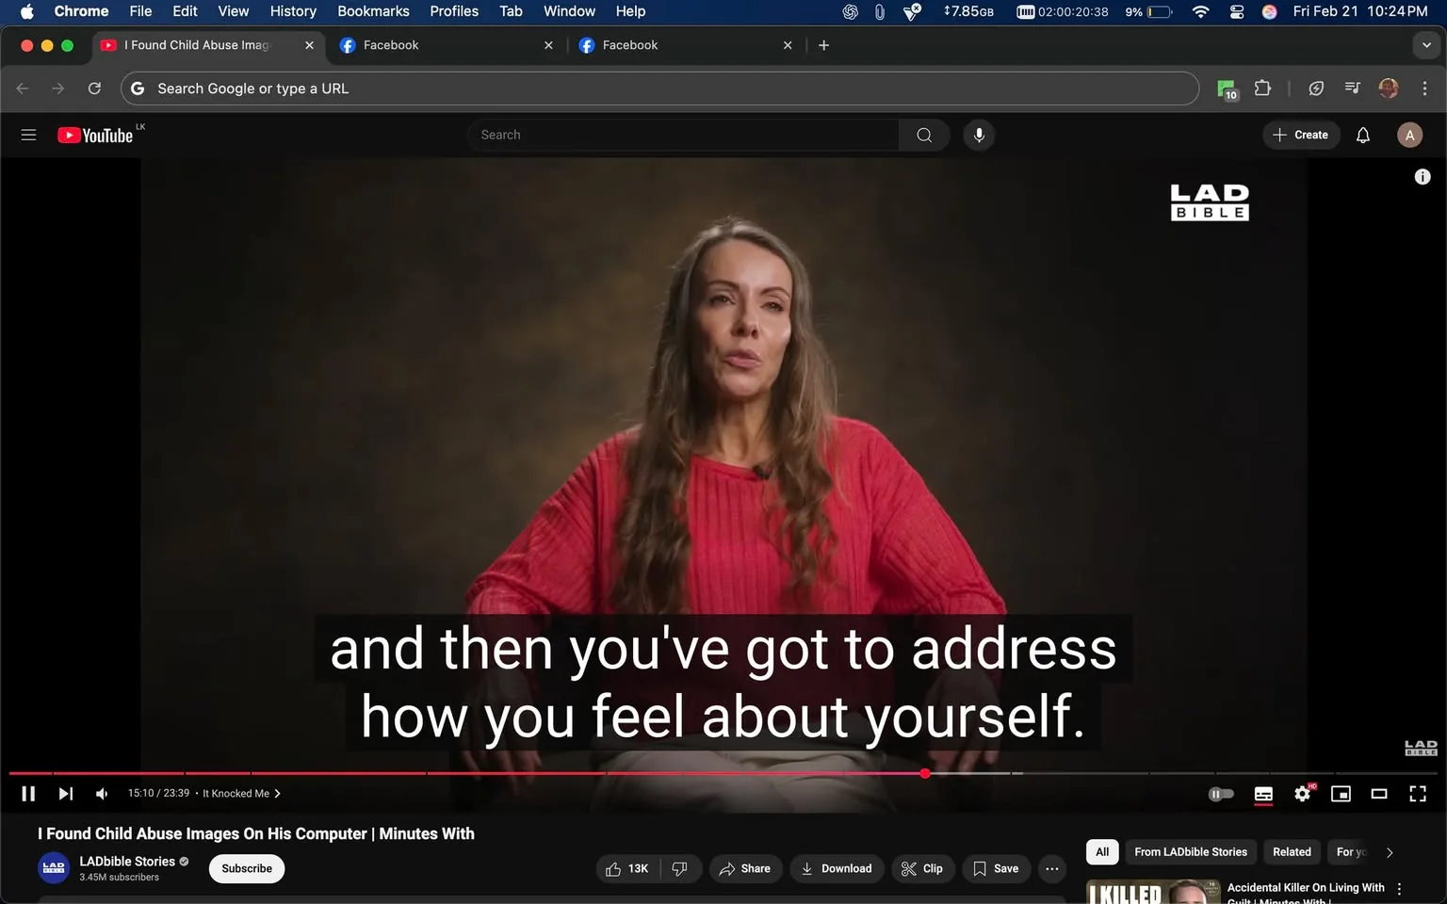Mute the video volume
This screenshot has height=904, width=1447.
101,793
